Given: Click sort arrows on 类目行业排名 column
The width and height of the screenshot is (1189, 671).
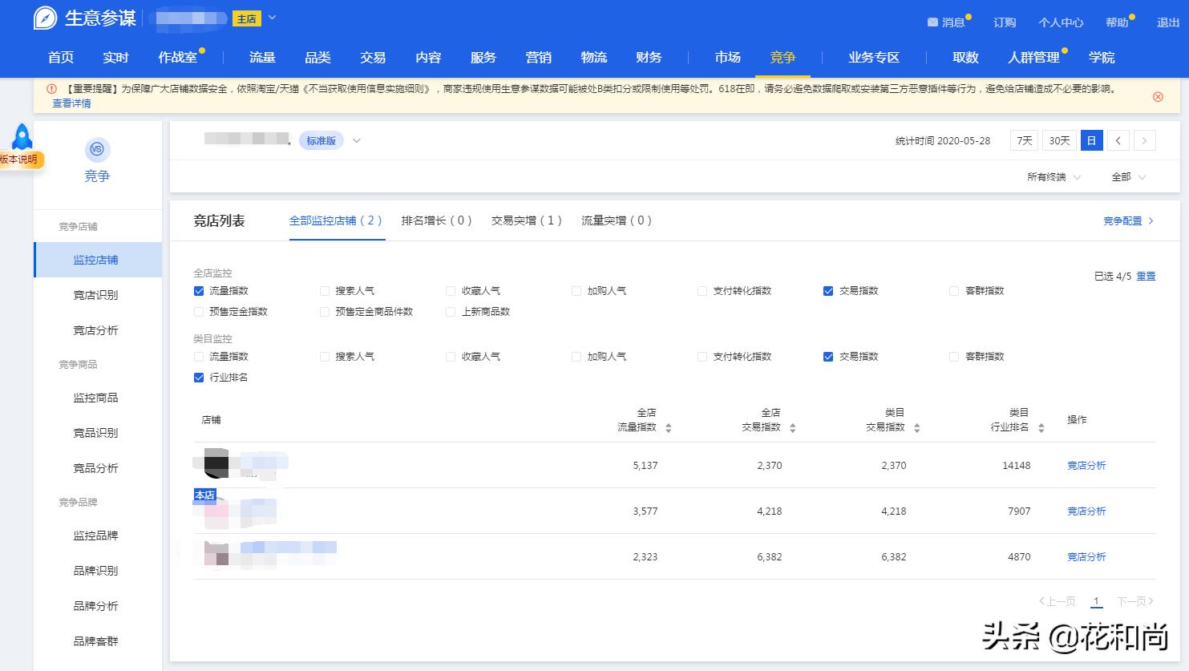Looking at the screenshot, I should (x=1040, y=427).
